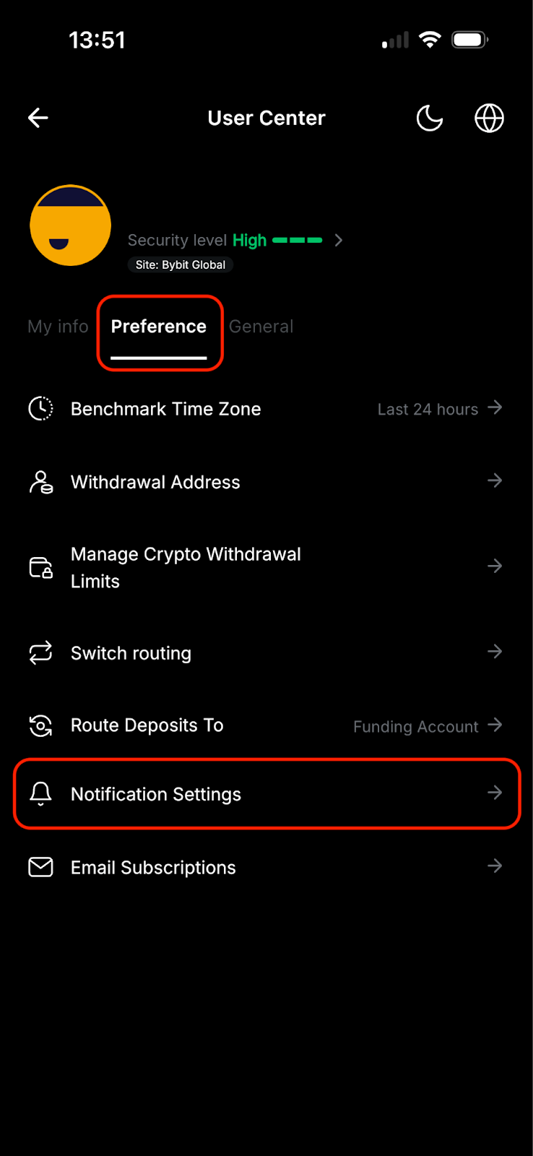Tap the Switch routing arrows icon
Screen dimensions: 533x1156
pyautogui.click(x=41, y=653)
